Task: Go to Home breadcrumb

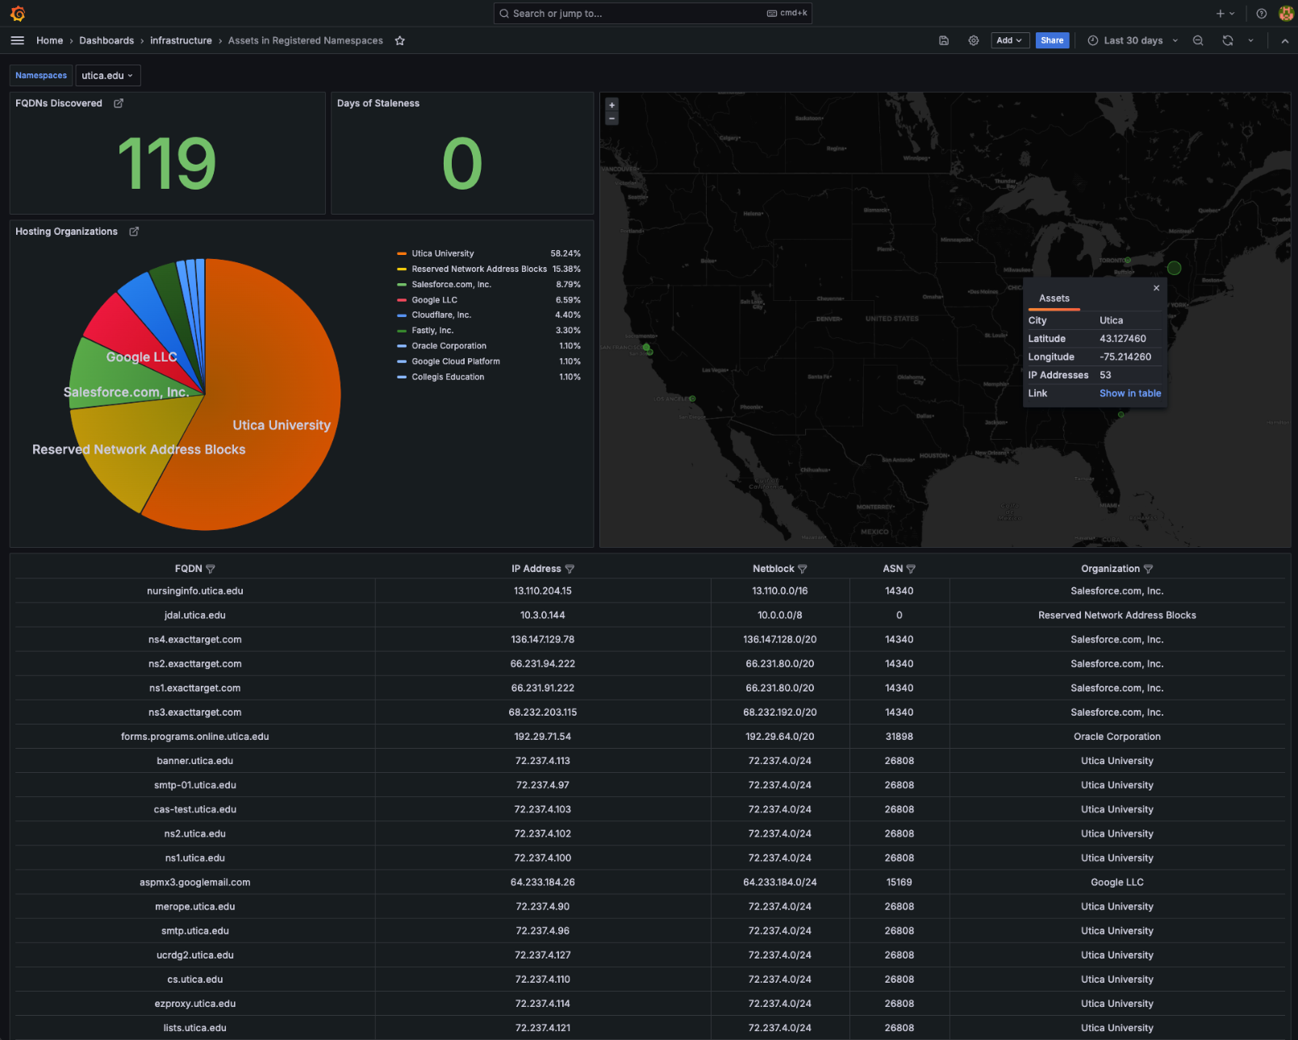Action: (x=49, y=40)
